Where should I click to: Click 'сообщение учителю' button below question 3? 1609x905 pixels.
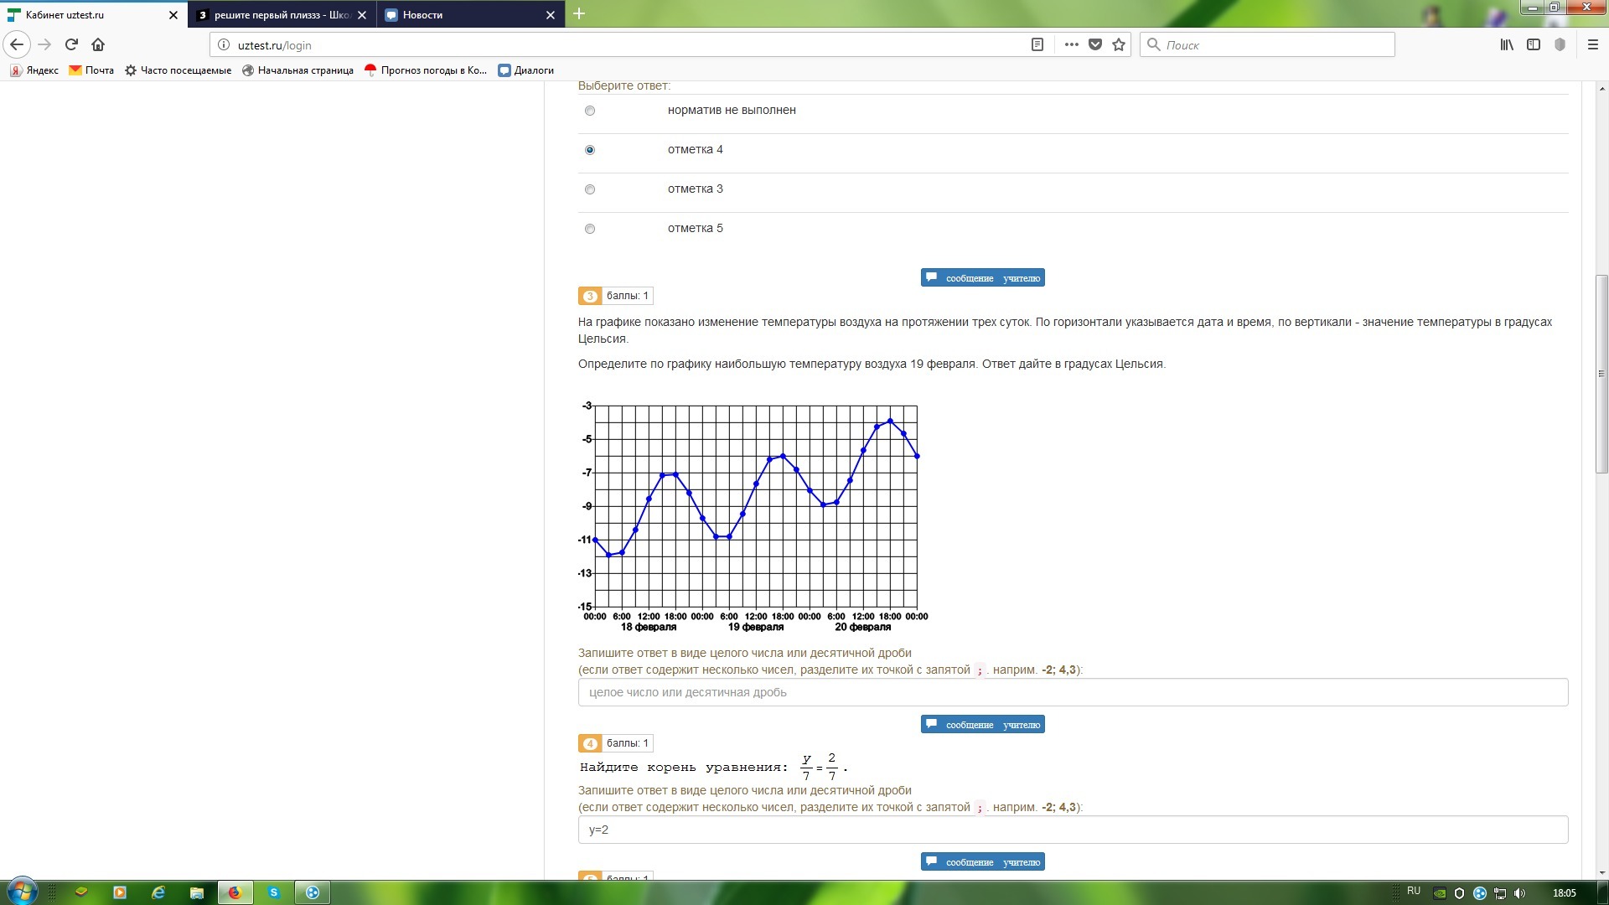[982, 725]
